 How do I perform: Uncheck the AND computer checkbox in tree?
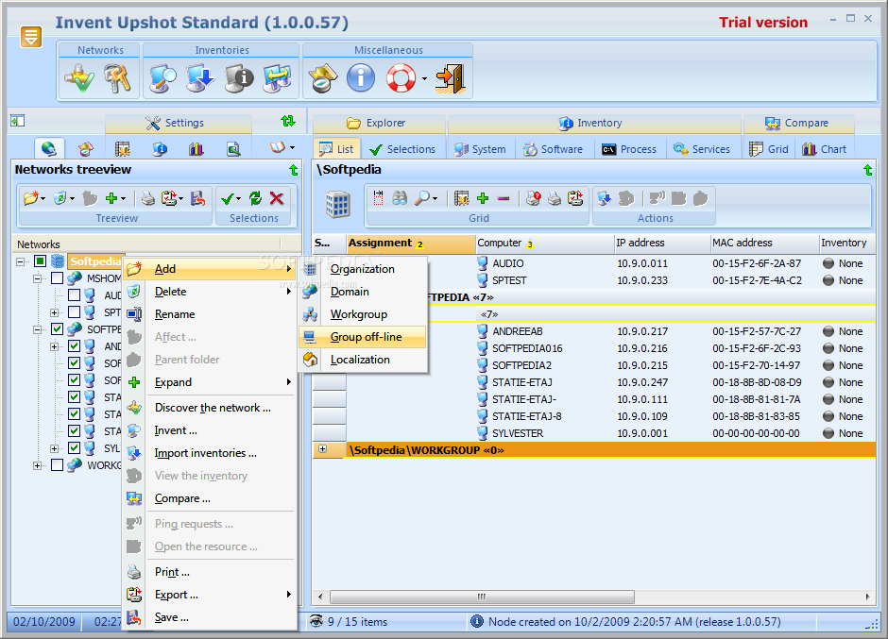(x=74, y=345)
